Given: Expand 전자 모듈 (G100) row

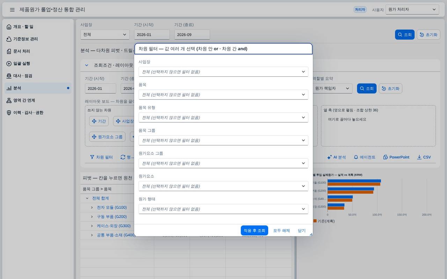Looking at the screenshot, I should (92, 208).
